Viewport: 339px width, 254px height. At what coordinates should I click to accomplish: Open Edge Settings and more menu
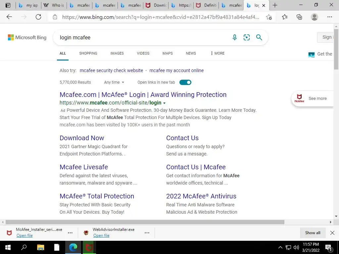pos(329,17)
